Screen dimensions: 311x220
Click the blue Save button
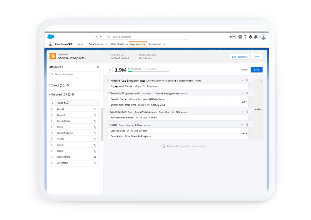[256, 69]
